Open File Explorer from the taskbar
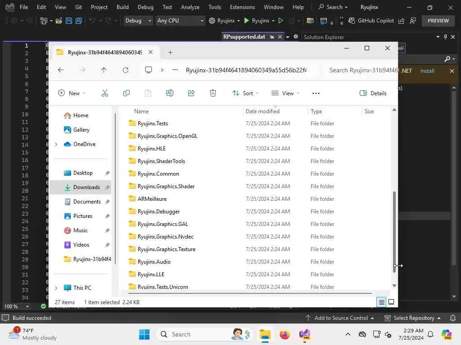 (265, 334)
